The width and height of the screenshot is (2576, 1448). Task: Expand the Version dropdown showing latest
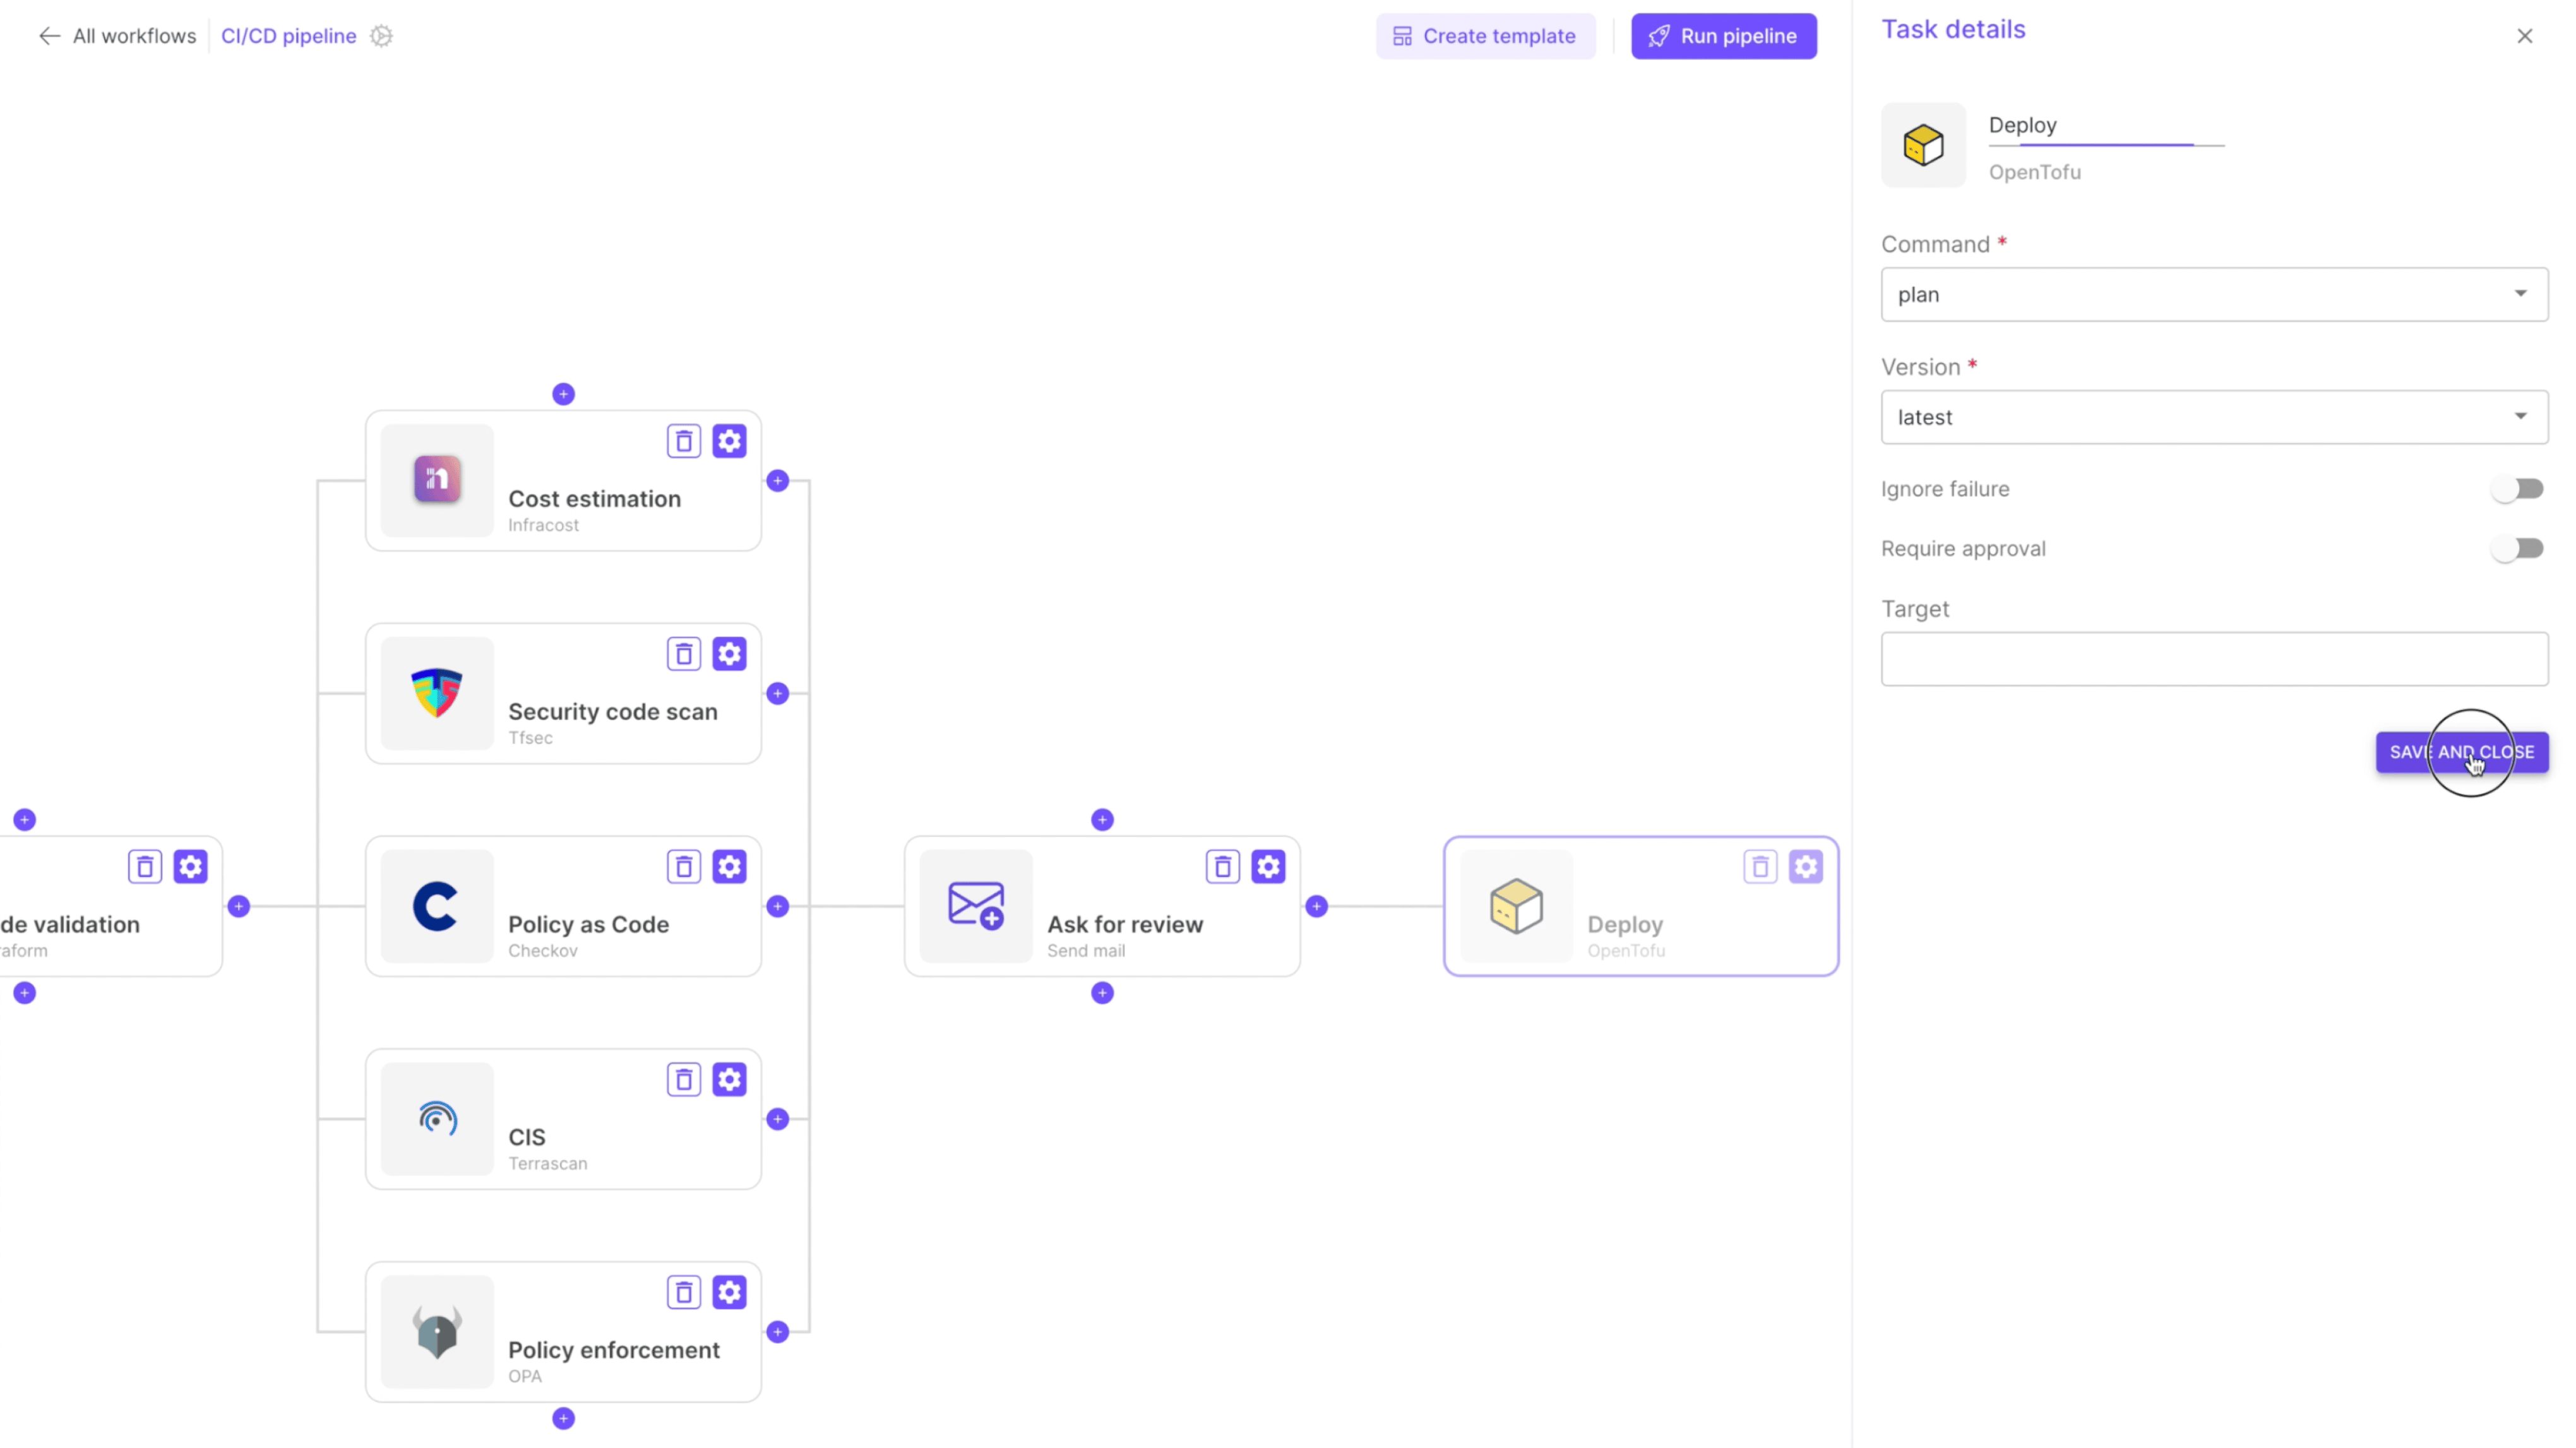point(2213,417)
